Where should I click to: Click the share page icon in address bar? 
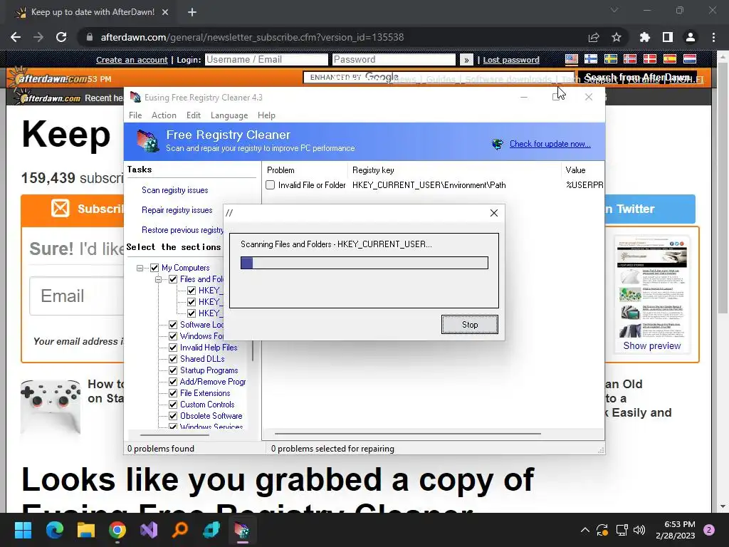click(594, 37)
